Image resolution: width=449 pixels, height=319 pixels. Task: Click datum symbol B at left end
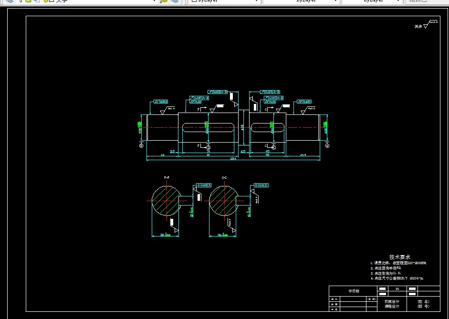141,145
